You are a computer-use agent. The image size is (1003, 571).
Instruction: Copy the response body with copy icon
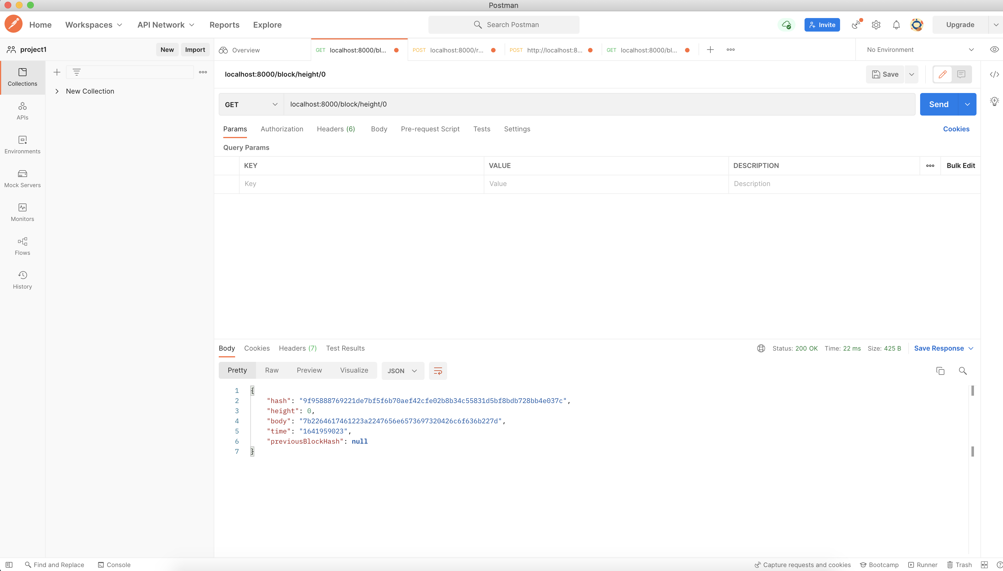tap(940, 371)
